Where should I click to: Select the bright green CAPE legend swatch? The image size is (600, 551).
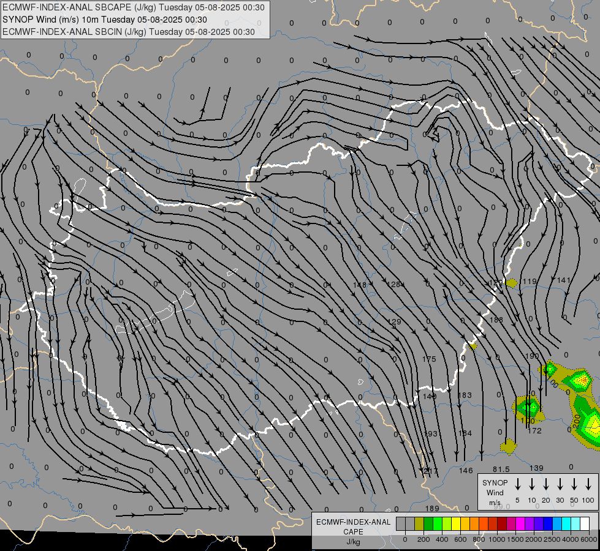pos(438,523)
